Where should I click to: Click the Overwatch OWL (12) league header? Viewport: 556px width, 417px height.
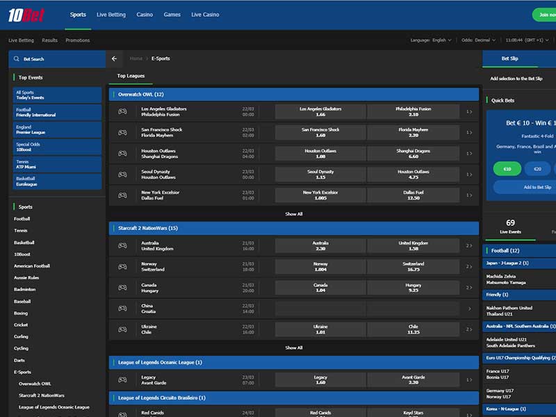294,95
